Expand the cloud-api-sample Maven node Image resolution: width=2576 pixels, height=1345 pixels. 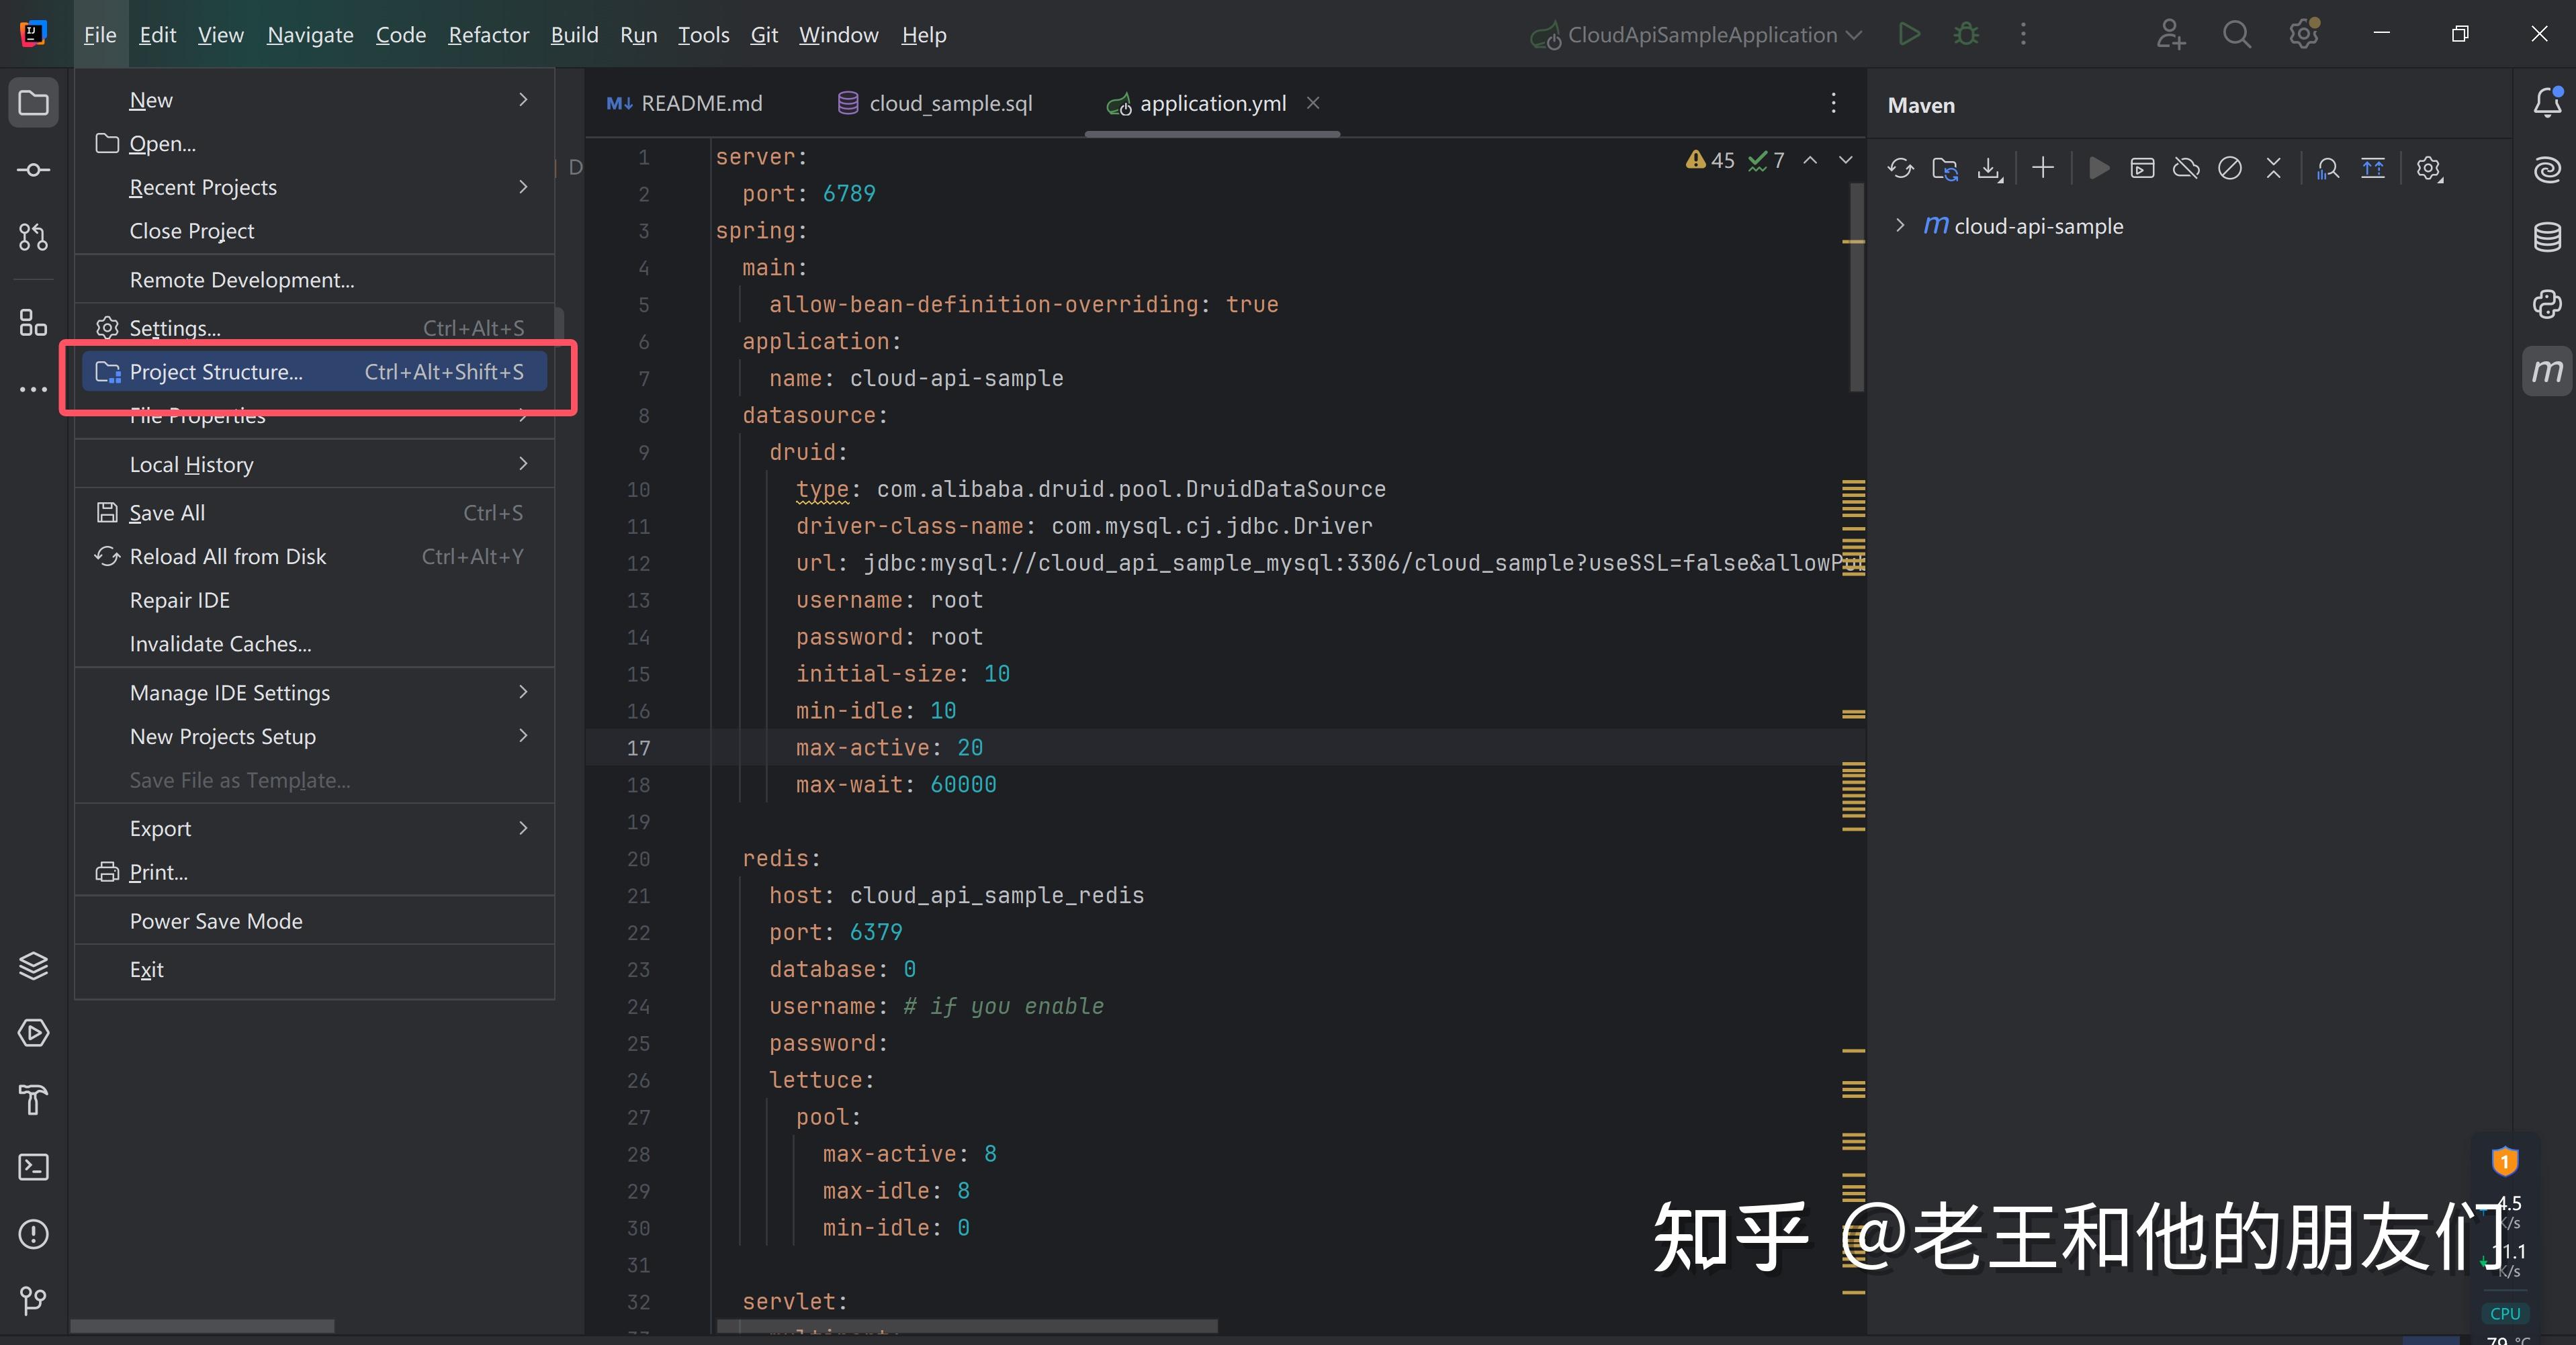(x=1900, y=226)
